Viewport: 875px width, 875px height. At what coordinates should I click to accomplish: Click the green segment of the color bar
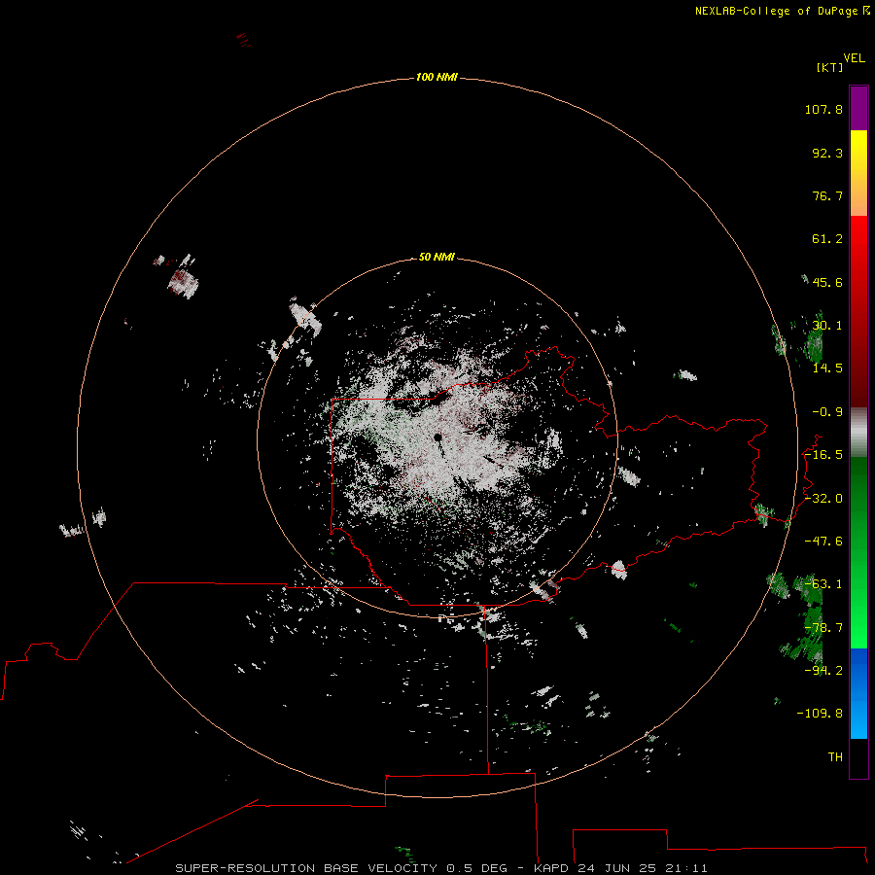tap(858, 552)
